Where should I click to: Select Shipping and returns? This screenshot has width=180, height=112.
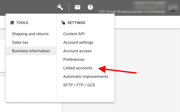coord(30,34)
